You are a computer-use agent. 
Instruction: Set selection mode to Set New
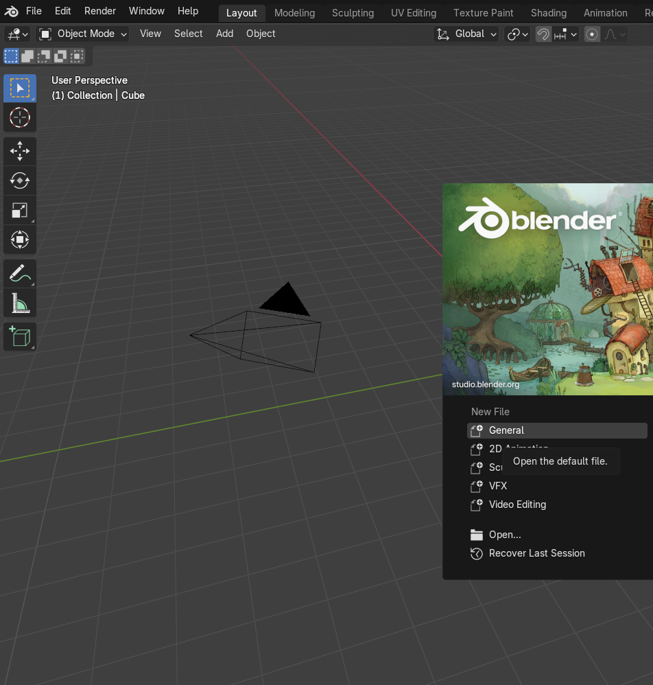[11, 56]
